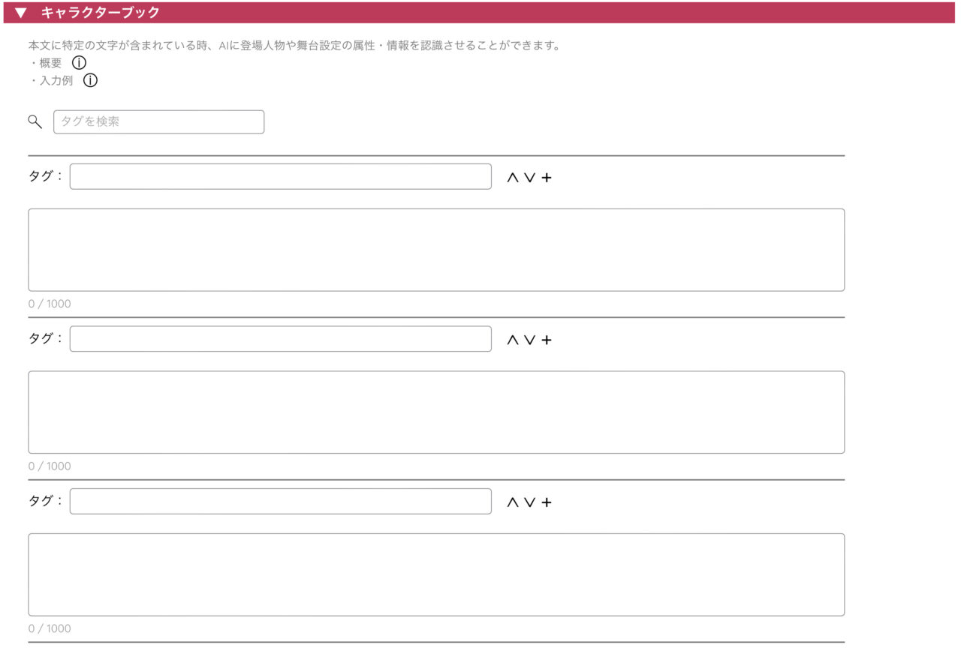Click the second タグ input field
The width and height of the screenshot is (961, 651).
coord(280,338)
